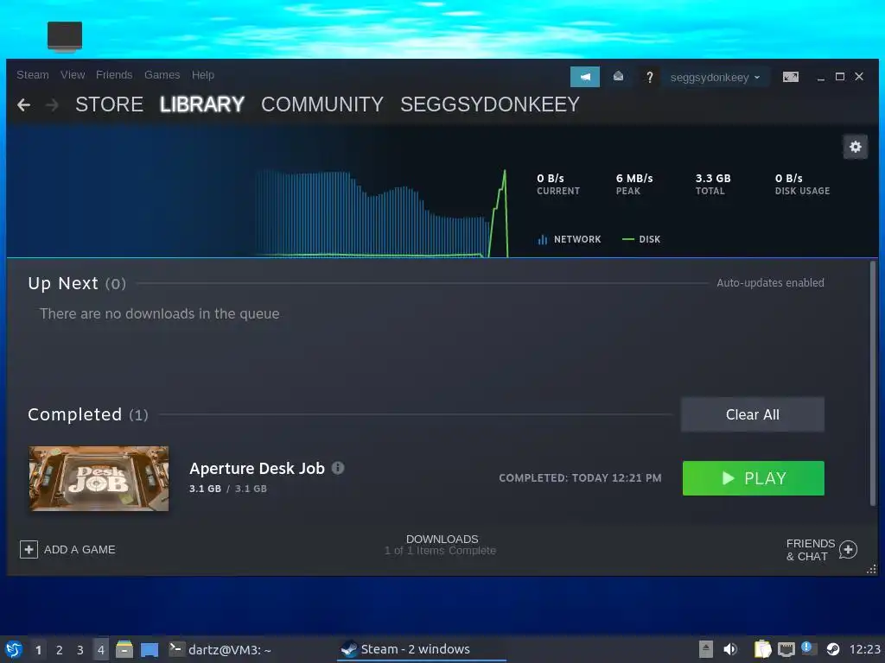Open the file manager taskbar icon
The height and width of the screenshot is (663, 885).
[124, 649]
